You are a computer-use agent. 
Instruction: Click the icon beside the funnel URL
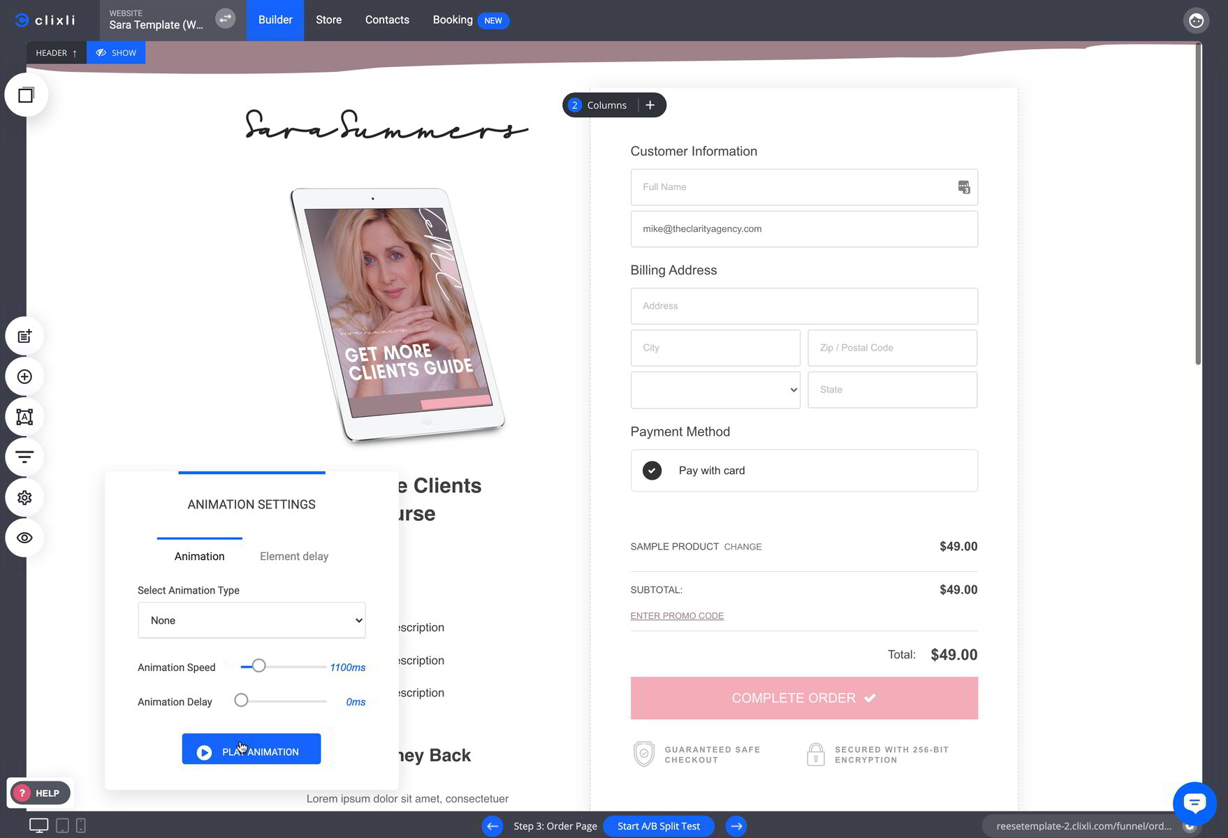click(x=1189, y=826)
